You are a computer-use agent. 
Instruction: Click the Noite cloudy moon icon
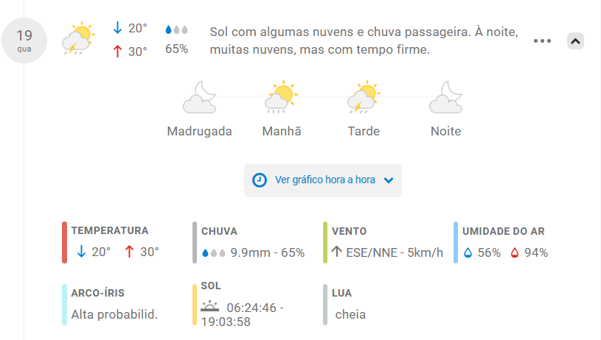point(445,97)
